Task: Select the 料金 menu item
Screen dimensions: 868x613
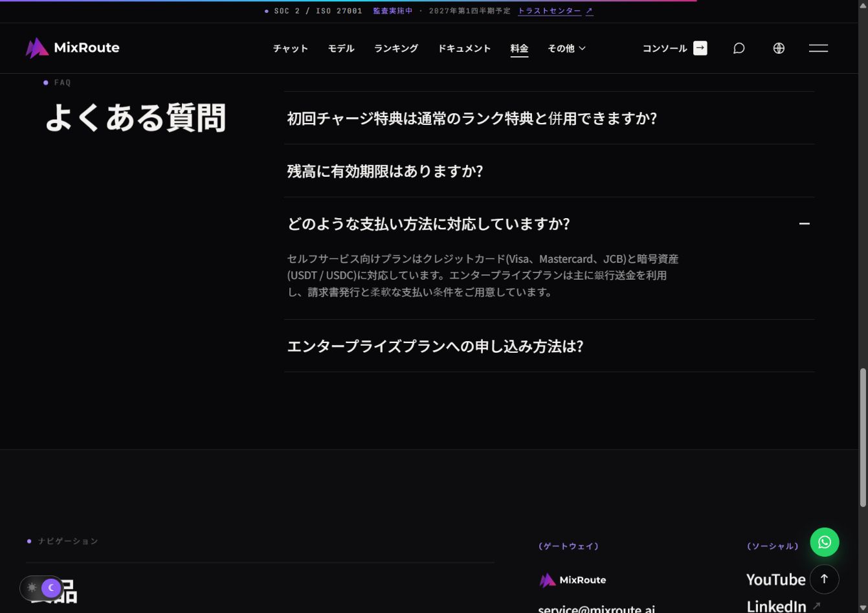Action: pyautogui.click(x=519, y=49)
